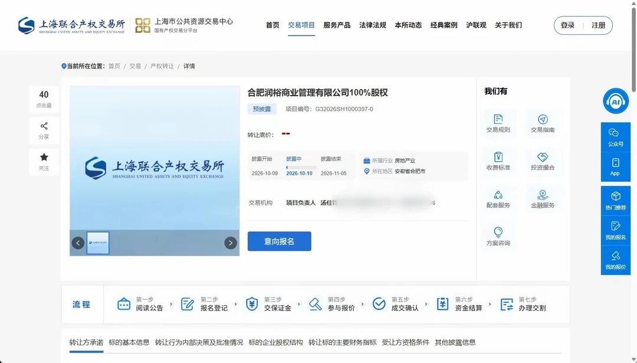Select step seven 办理交割 icon
The height and width of the screenshot is (363, 637).
click(507, 304)
